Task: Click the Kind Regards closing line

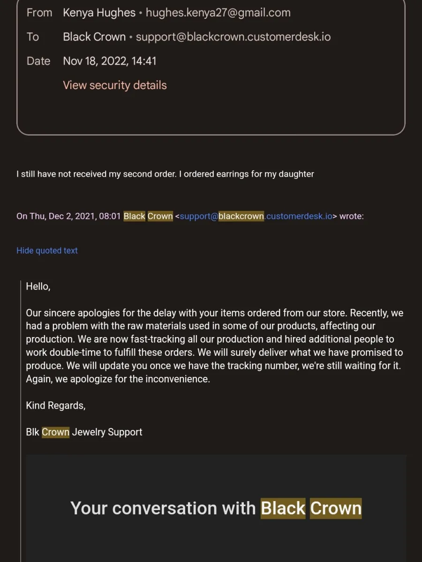Action: [56, 405]
